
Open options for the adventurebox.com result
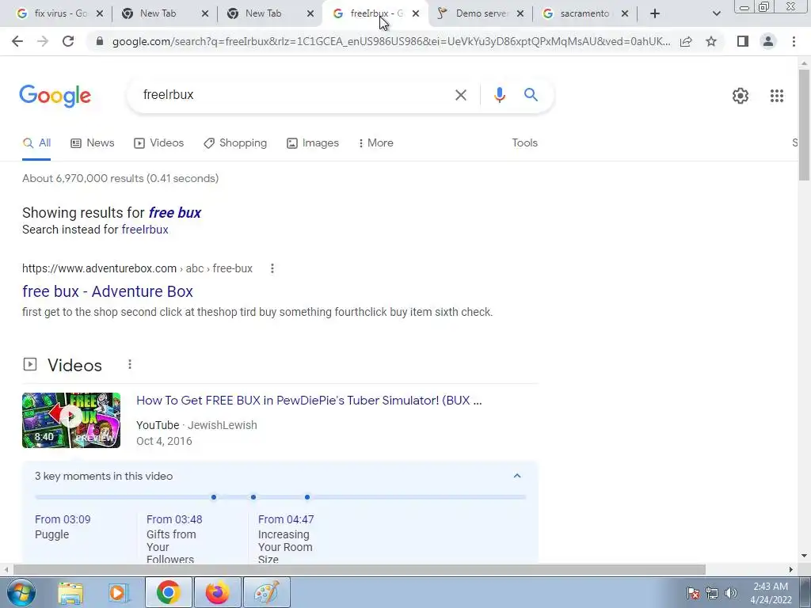coord(272,268)
